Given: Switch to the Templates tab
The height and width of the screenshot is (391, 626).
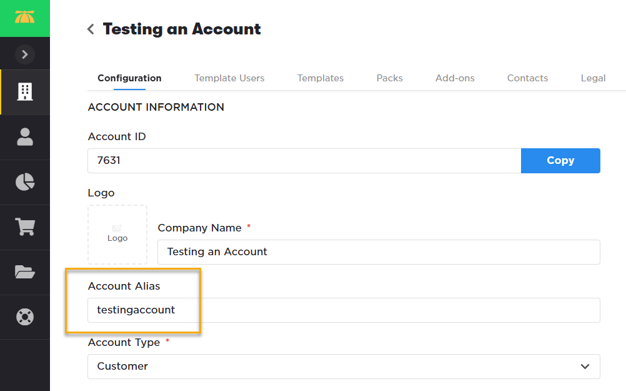Looking at the screenshot, I should pos(320,78).
